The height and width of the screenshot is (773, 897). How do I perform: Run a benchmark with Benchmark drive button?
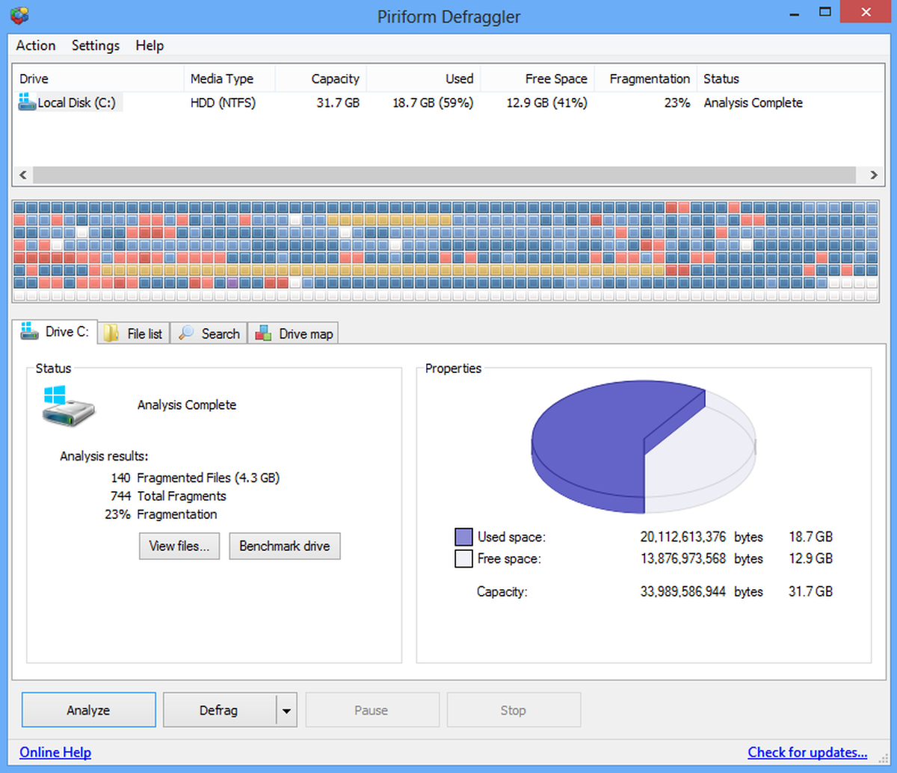(284, 546)
